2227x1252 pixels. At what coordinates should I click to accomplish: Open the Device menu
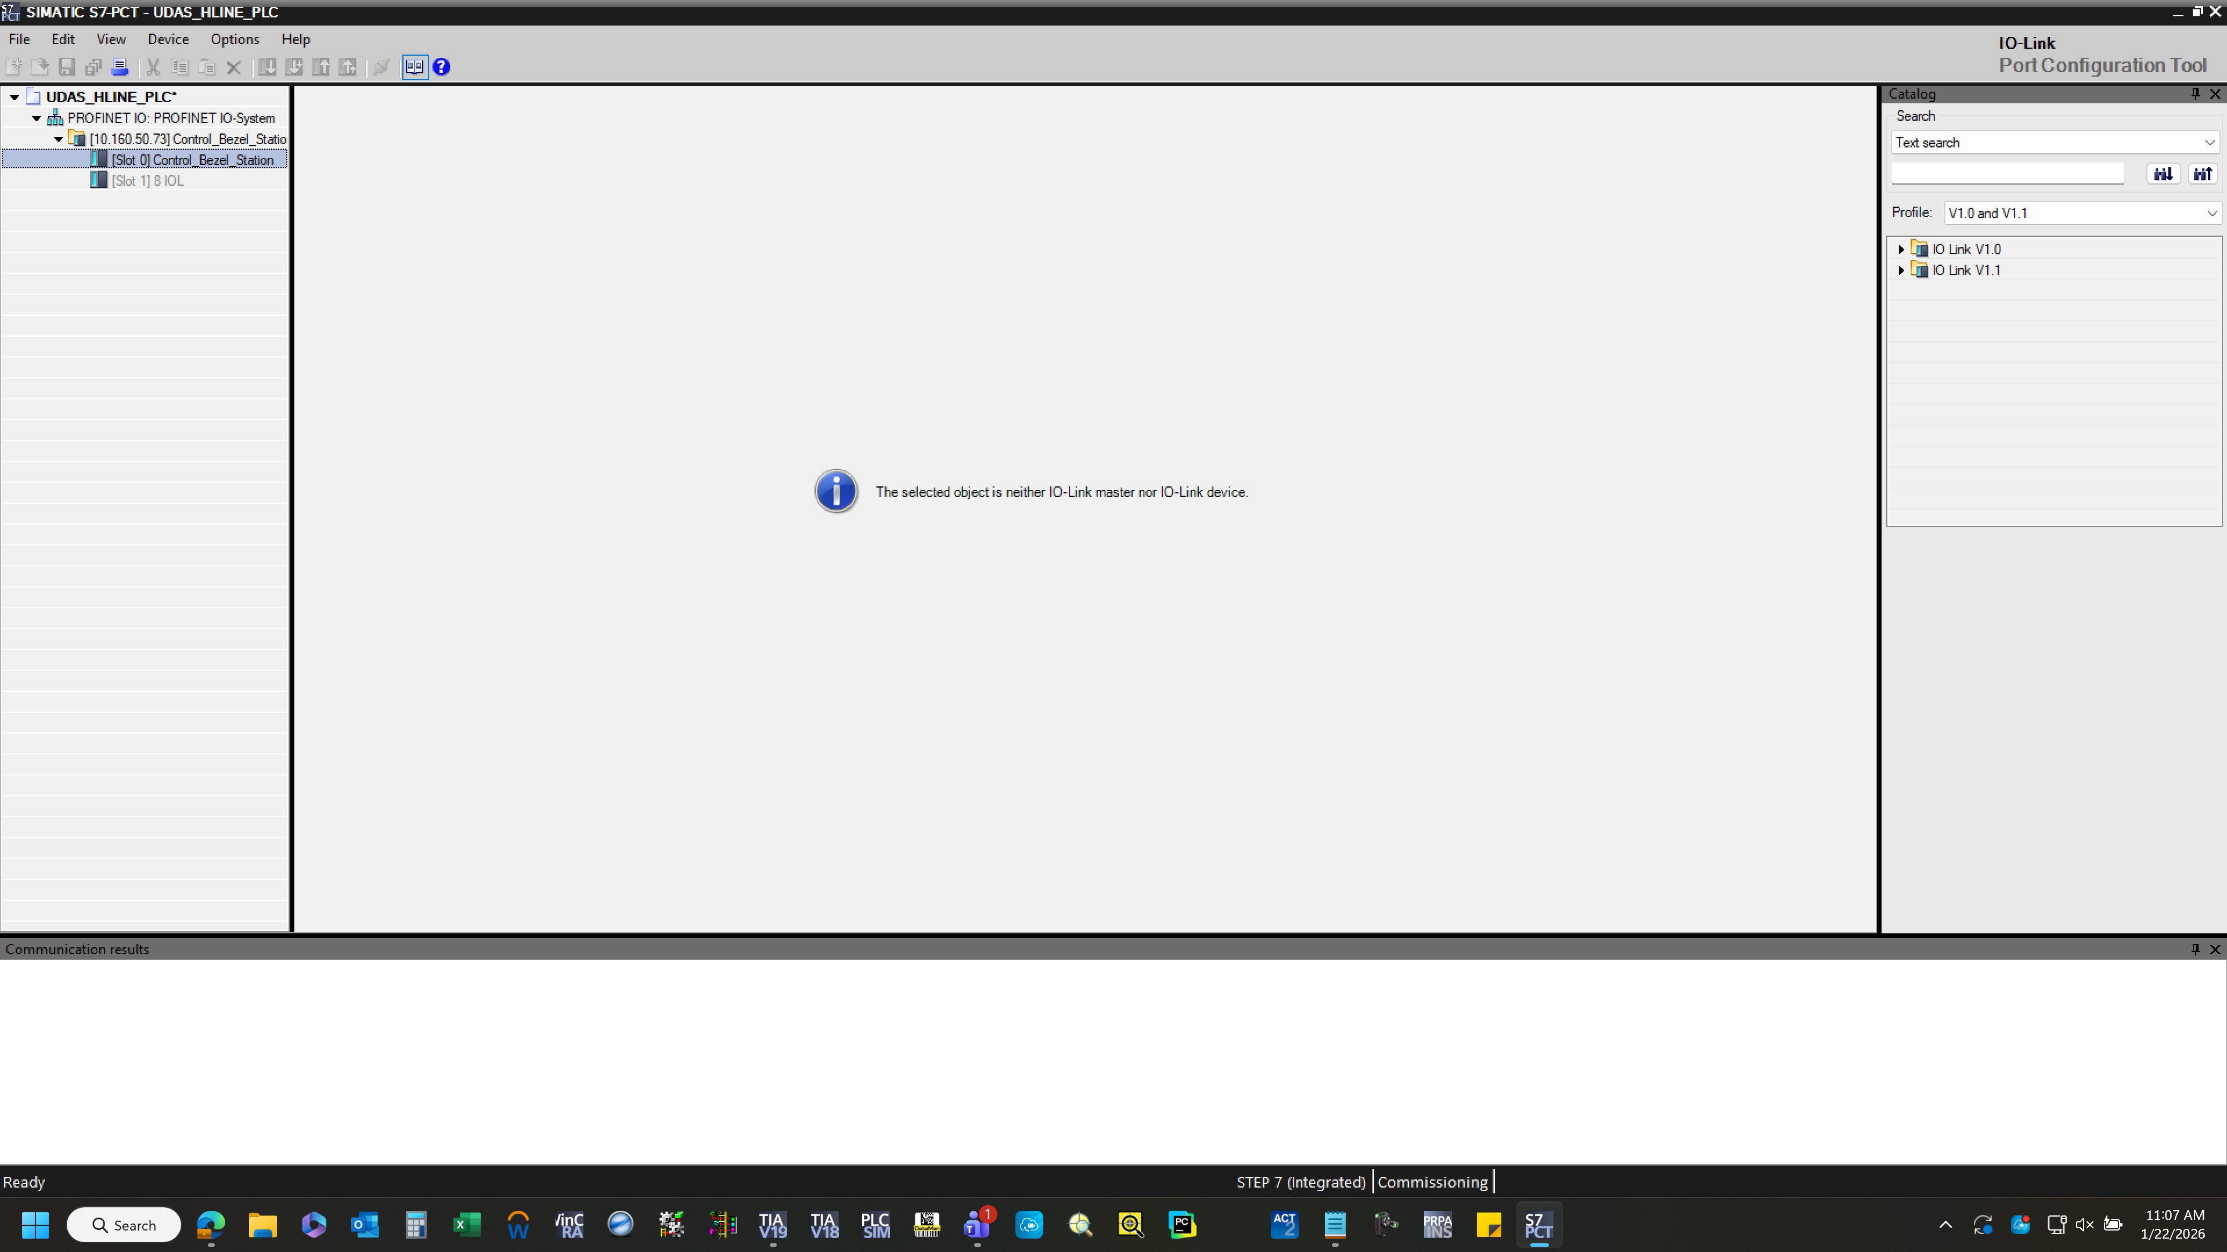click(x=168, y=39)
